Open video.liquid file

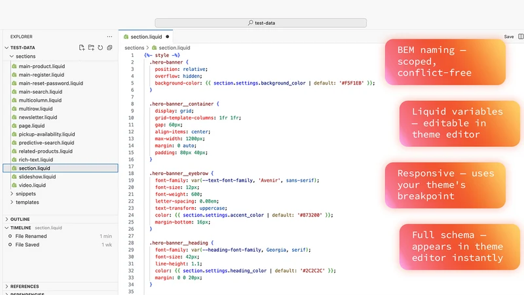click(x=32, y=185)
